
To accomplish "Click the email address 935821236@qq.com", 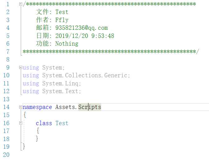I will pyautogui.click(x=82, y=28).
